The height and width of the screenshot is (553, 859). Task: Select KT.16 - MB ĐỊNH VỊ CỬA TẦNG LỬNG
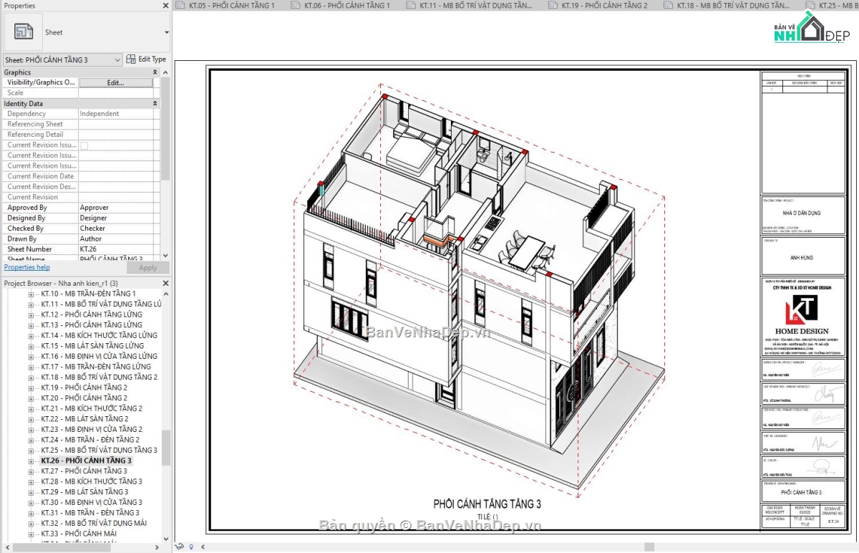pos(98,356)
